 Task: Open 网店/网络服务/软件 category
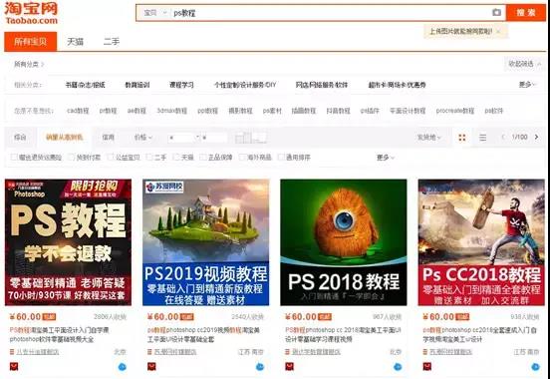pos(322,85)
